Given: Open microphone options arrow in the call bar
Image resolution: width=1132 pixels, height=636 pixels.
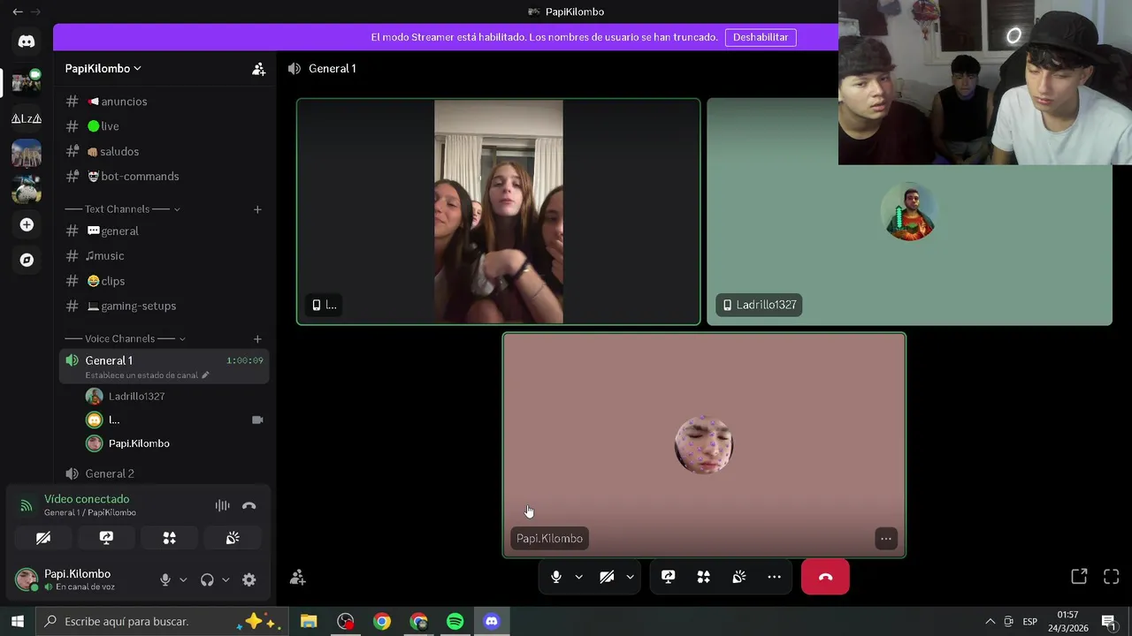Looking at the screenshot, I should (x=579, y=577).
